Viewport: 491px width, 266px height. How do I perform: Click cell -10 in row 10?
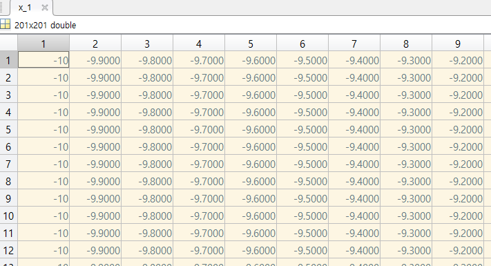pos(44,216)
